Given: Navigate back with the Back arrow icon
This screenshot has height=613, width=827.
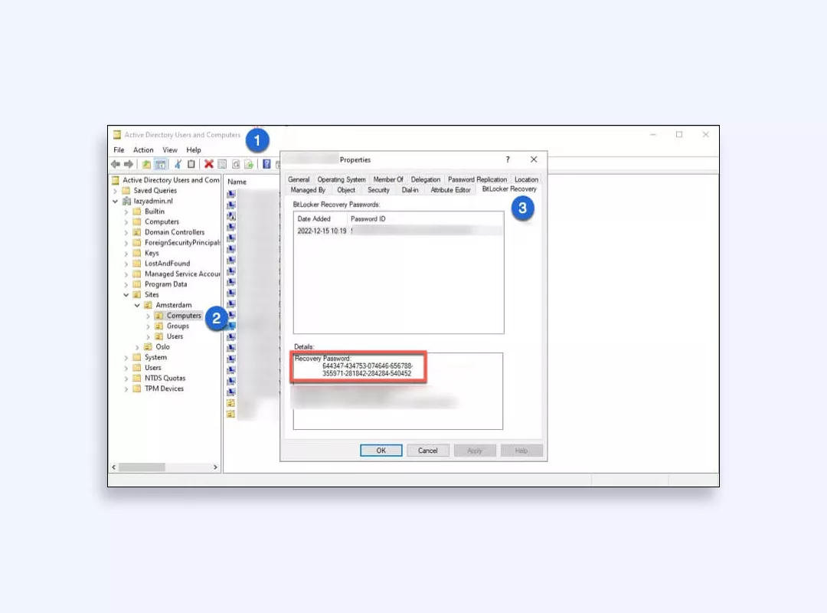Looking at the screenshot, I should [116, 164].
